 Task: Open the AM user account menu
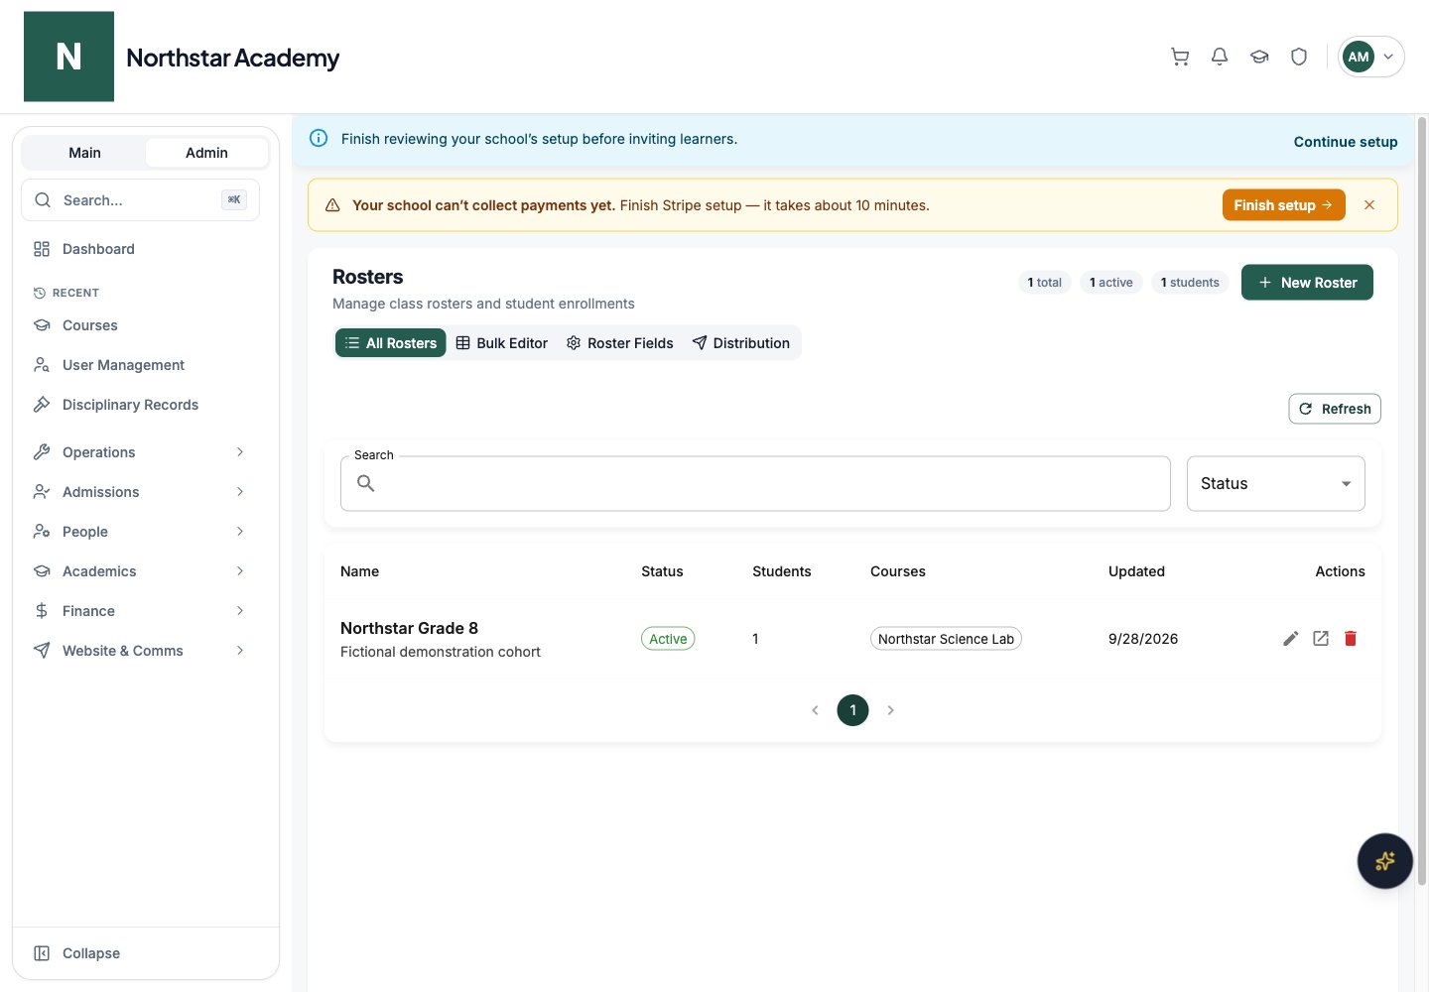(1370, 57)
